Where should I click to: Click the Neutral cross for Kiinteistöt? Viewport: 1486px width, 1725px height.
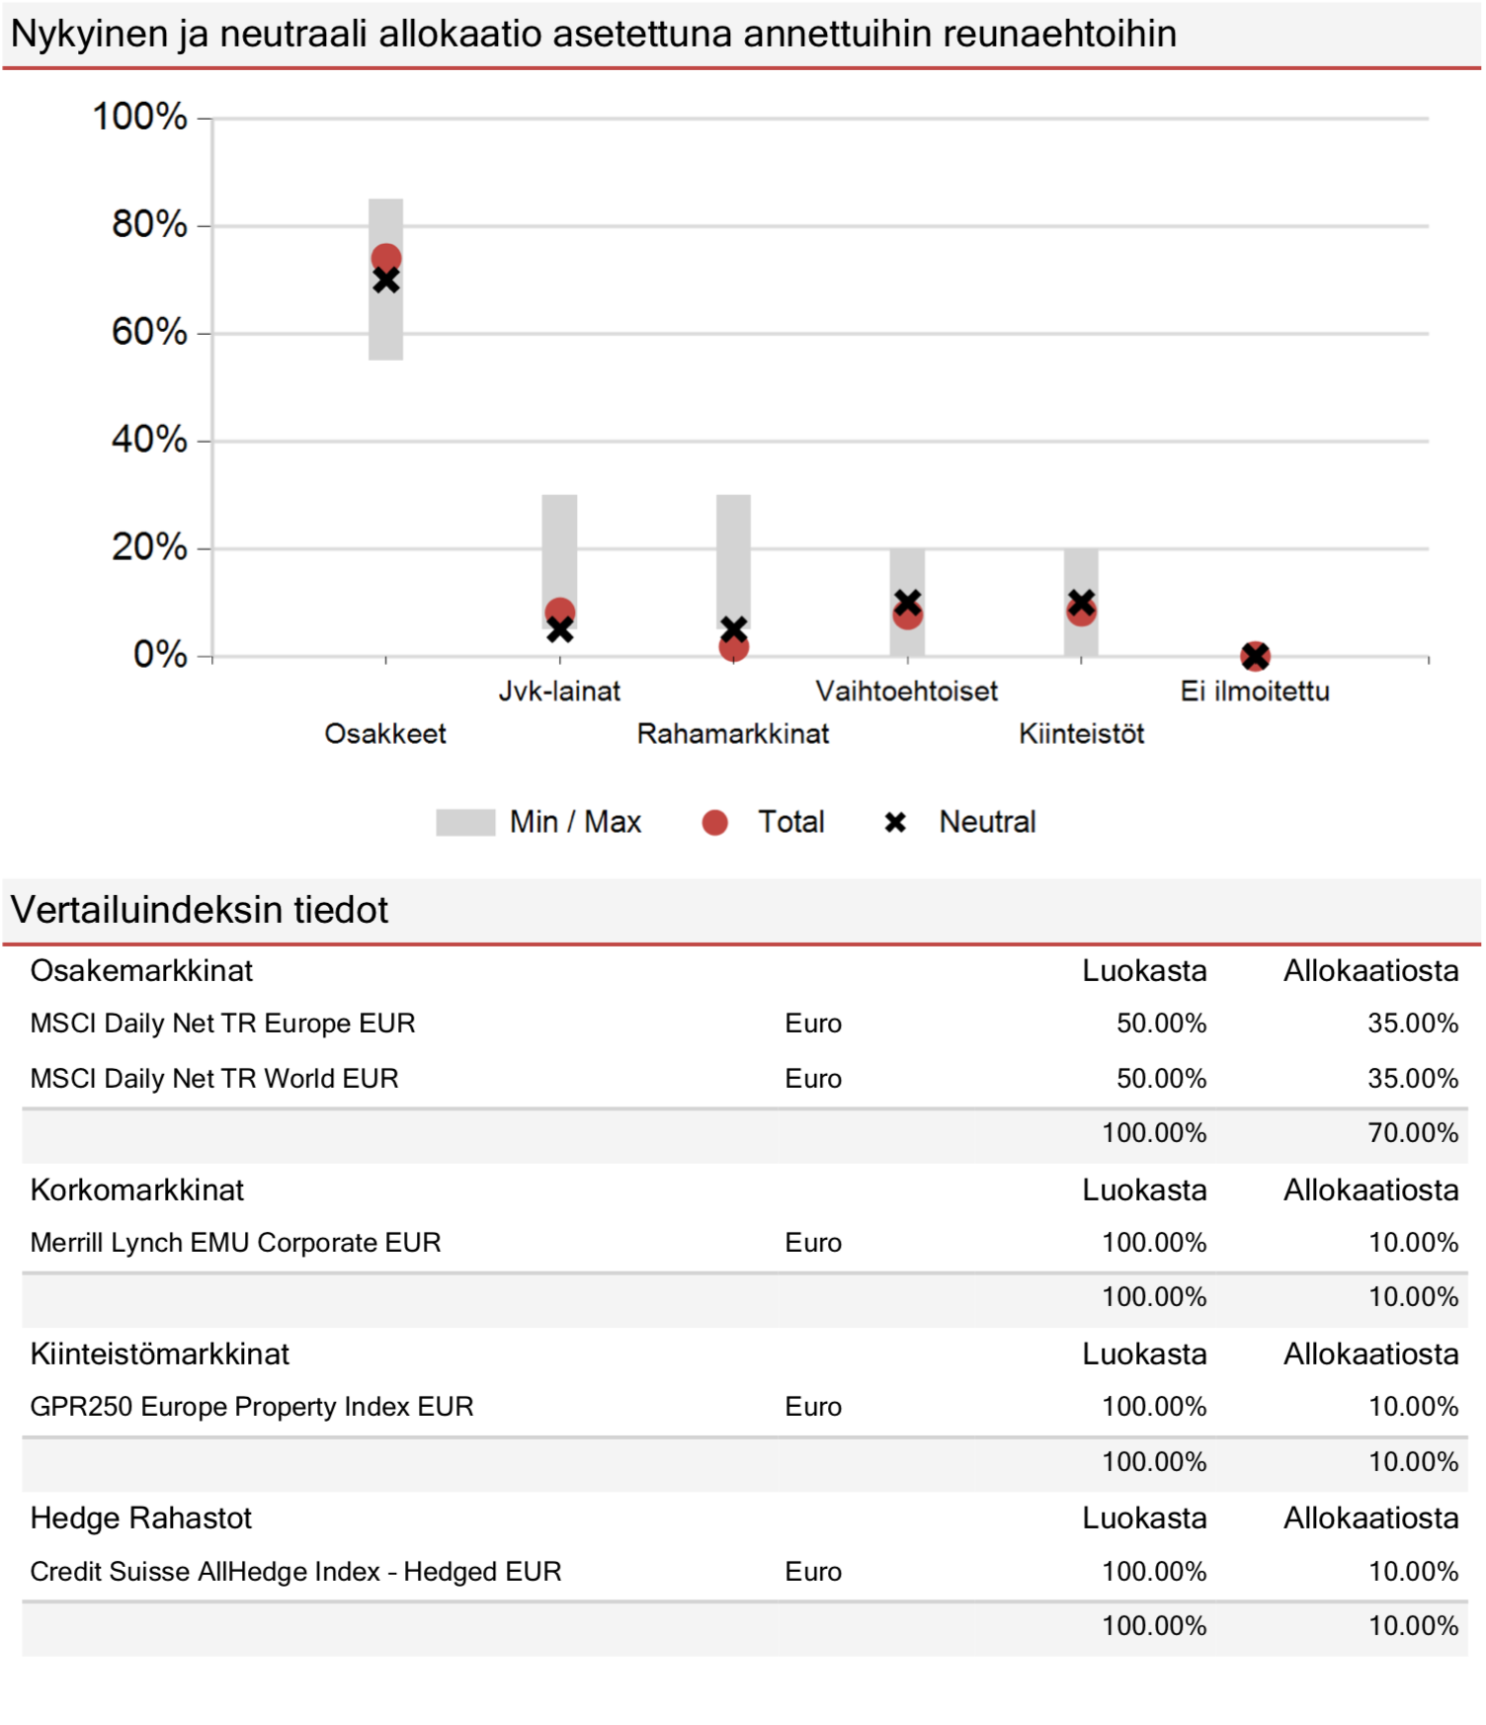[1081, 603]
